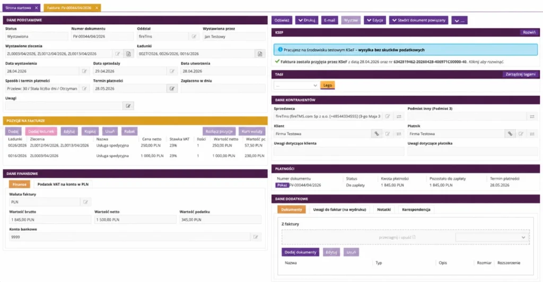Click the link icon next to Klient
Screen dimensions: 543x282
click(x=376, y=134)
